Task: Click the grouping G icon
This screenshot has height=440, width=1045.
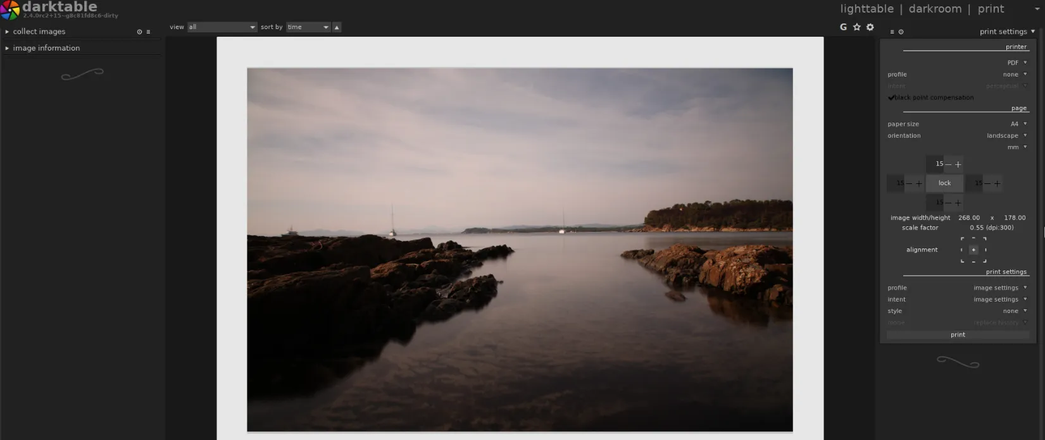Action: [x=843, y=27]
